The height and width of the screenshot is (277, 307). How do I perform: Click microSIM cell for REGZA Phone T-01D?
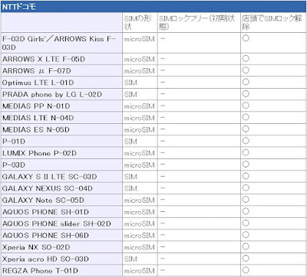[140, 271]
